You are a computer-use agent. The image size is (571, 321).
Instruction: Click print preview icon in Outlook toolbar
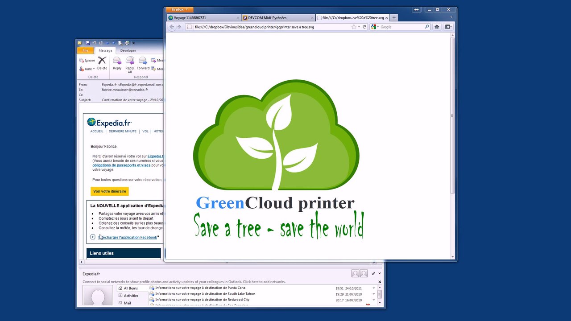pyautogui.click(x=120, y=43)
